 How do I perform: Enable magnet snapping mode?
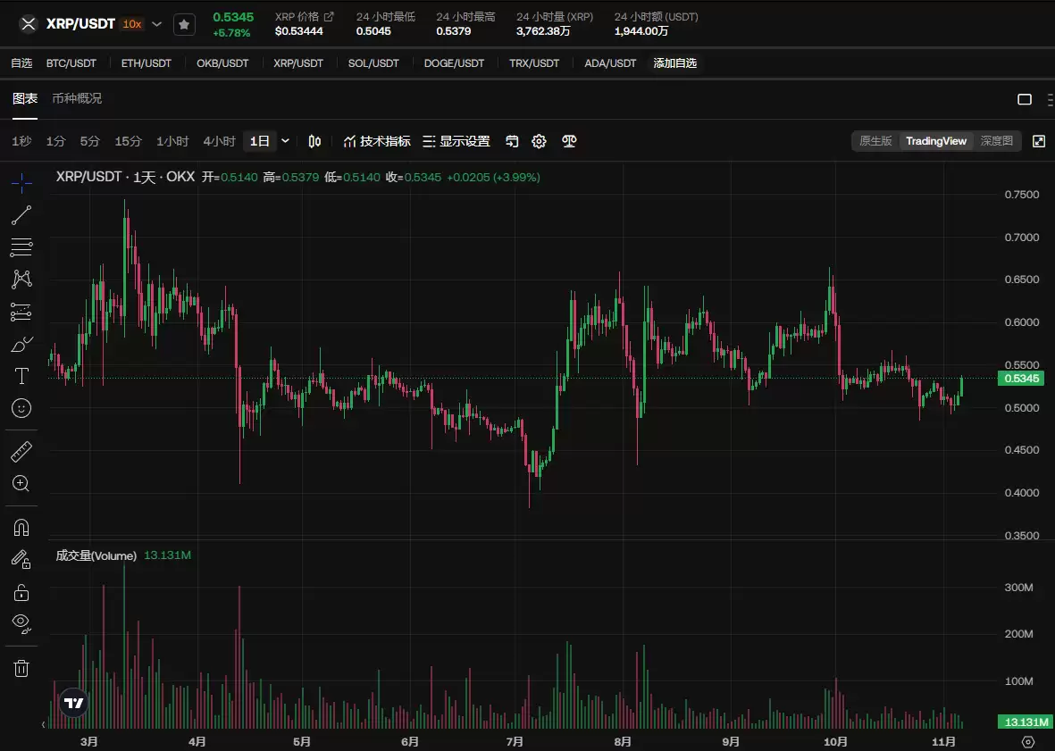[x=21, y=527]
